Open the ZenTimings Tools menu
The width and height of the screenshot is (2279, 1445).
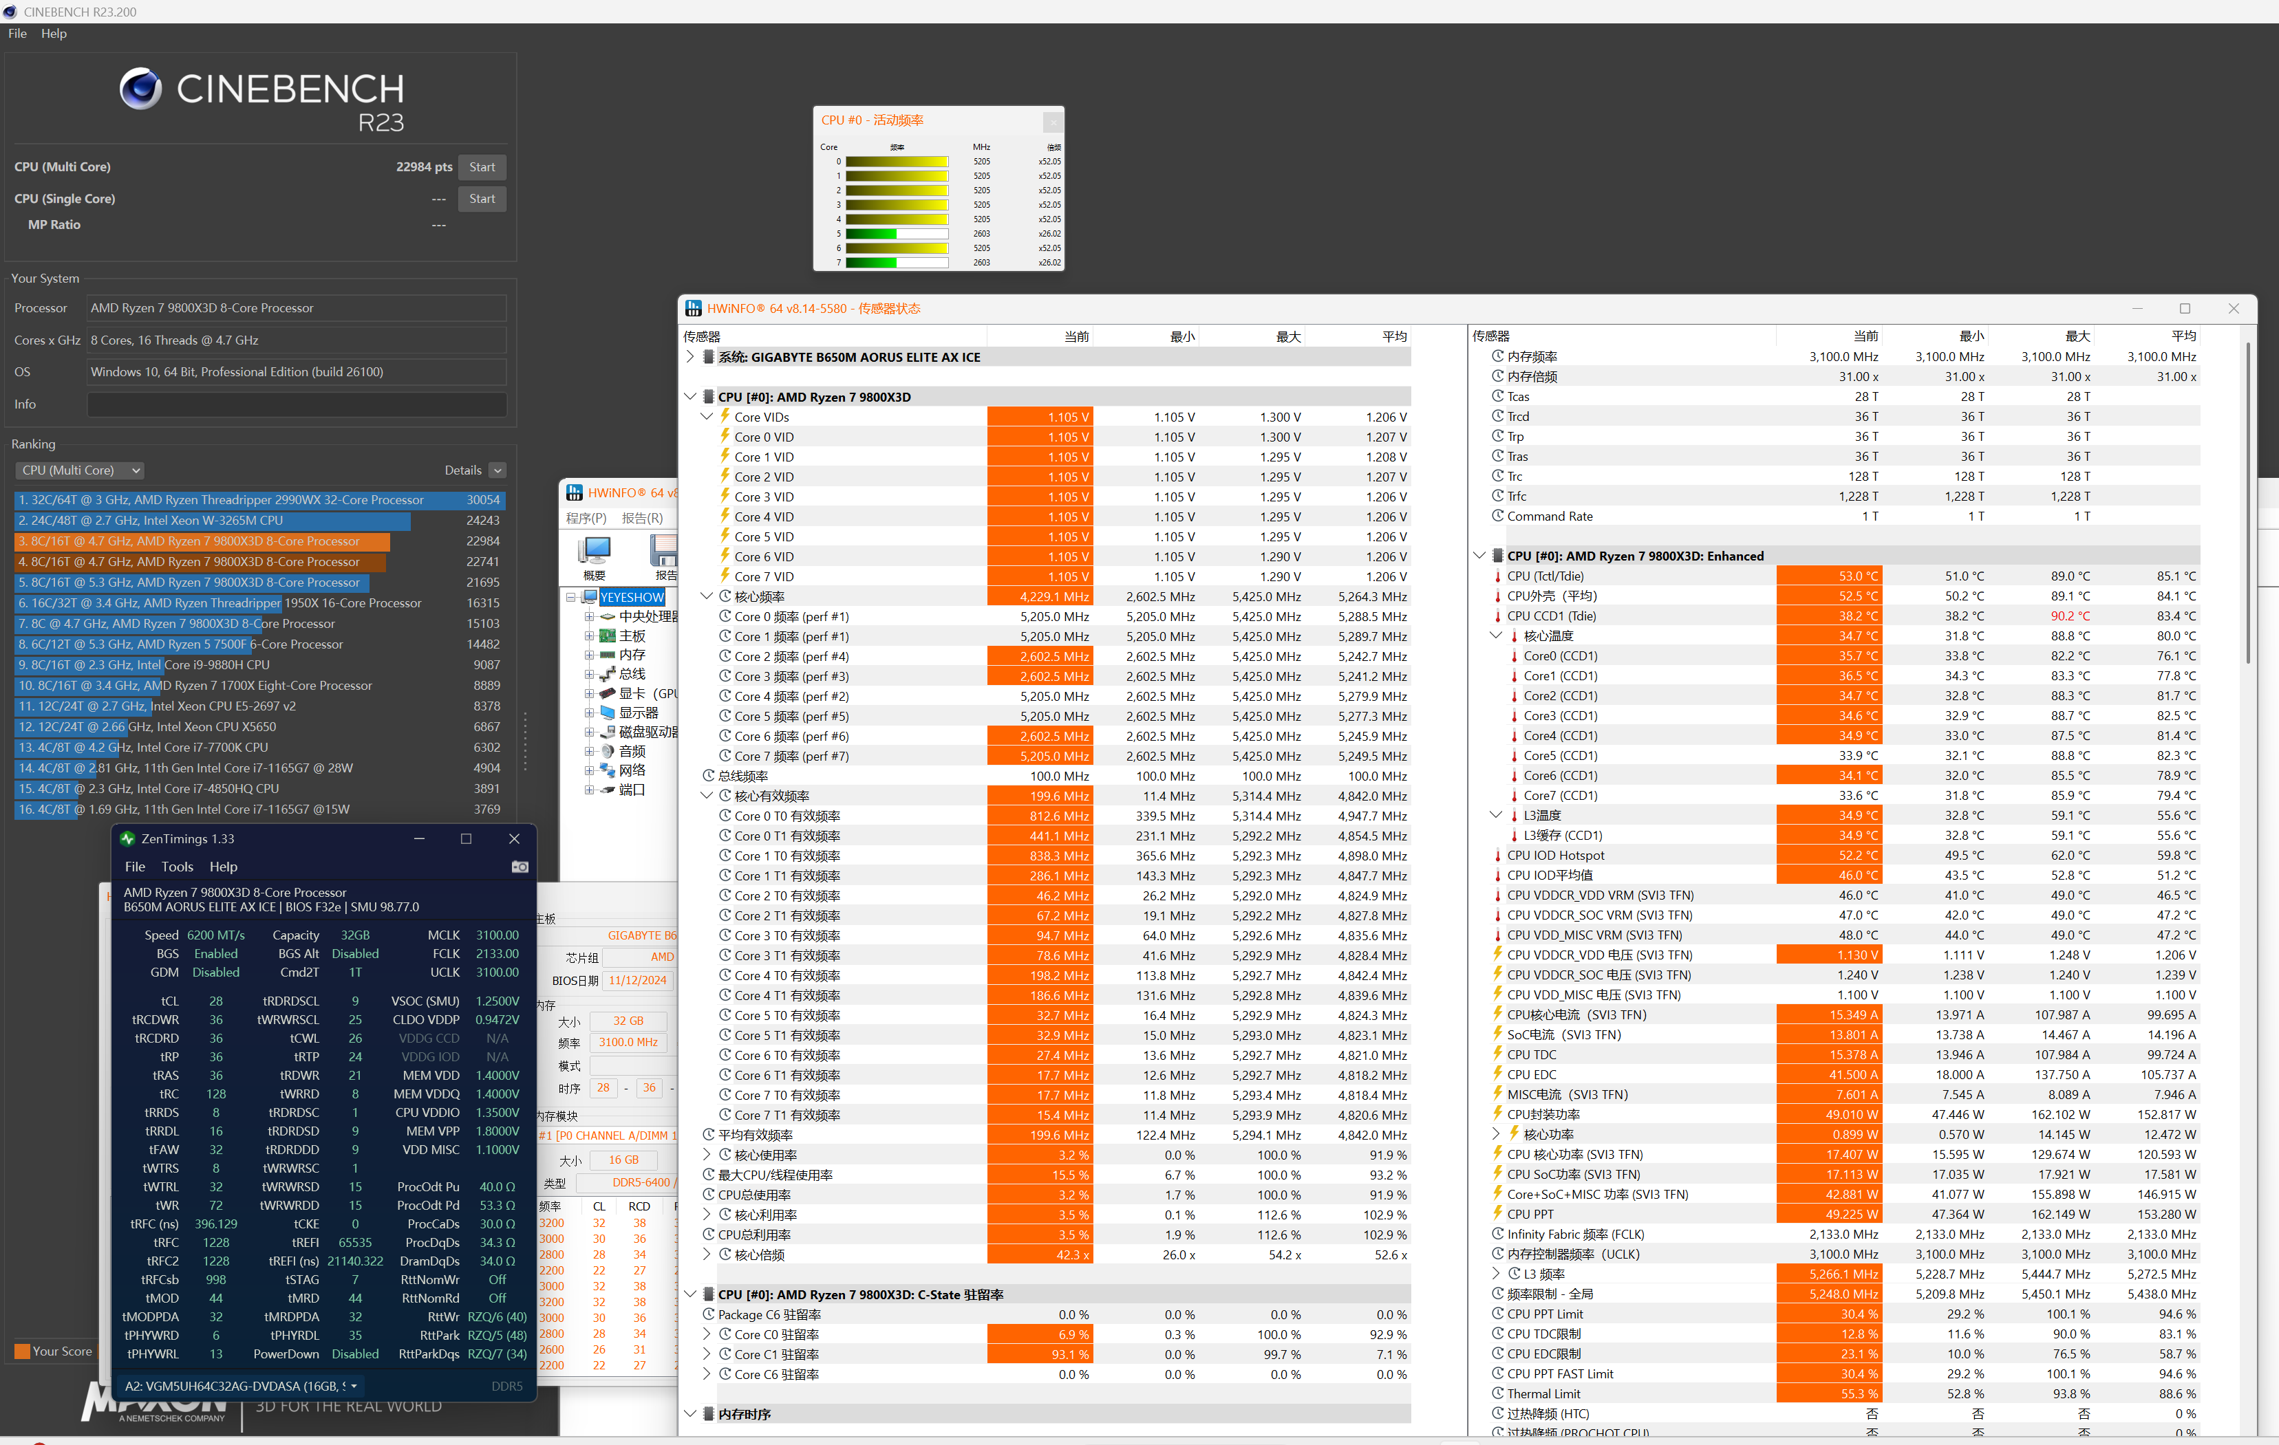point(177,867)
